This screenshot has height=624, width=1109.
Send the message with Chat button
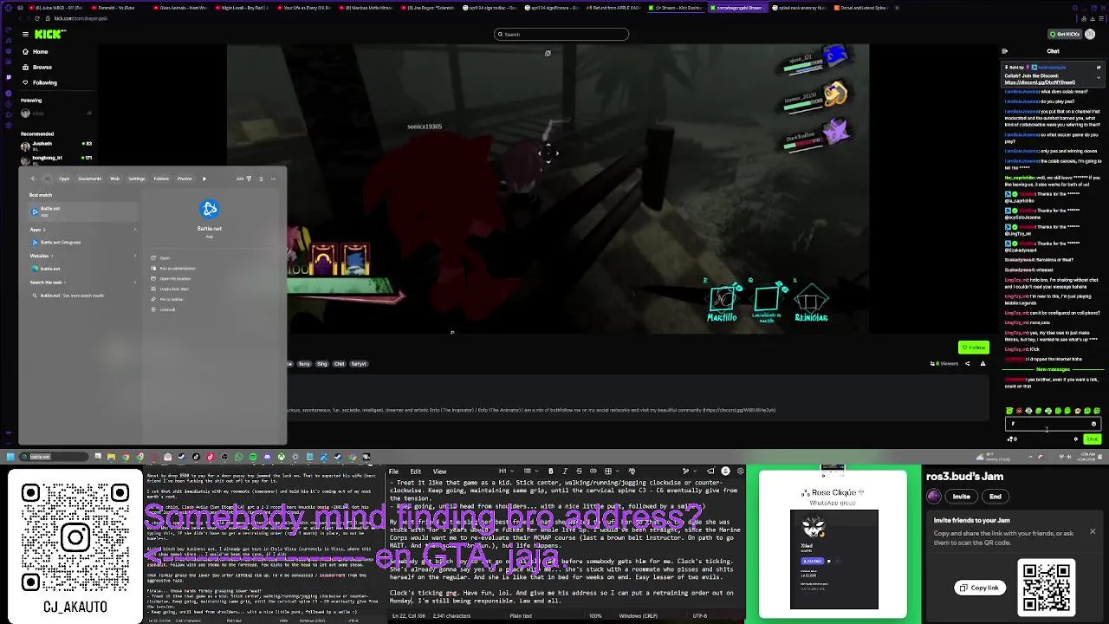point(1093,439)
